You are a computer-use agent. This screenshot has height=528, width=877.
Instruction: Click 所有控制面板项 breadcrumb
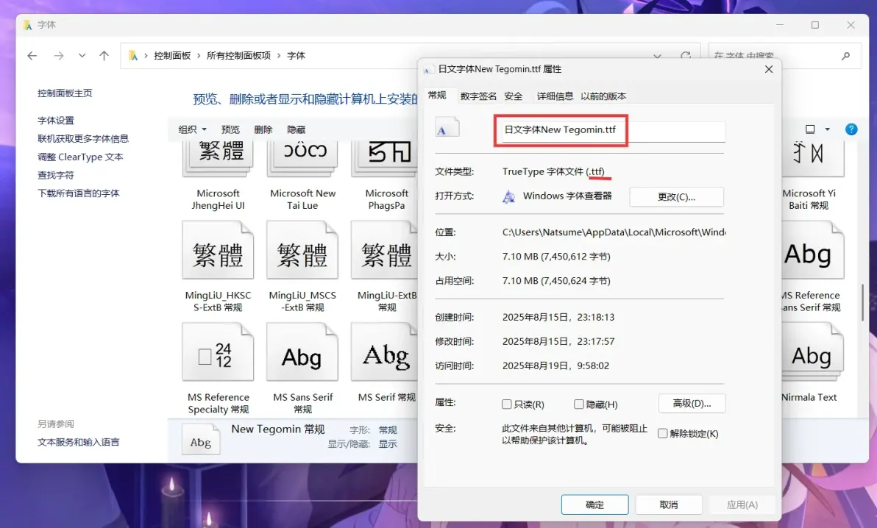pyautogui.click(x=239, y=55)
